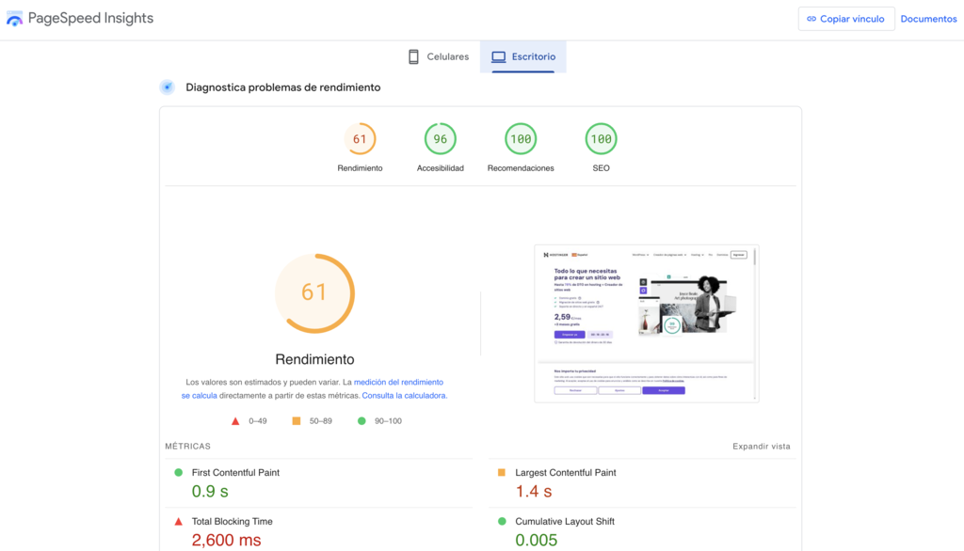This screenshot has height=551, width=964.
Task: Select the red 0–49 legend triangle
Action: [x=235, y=421]
